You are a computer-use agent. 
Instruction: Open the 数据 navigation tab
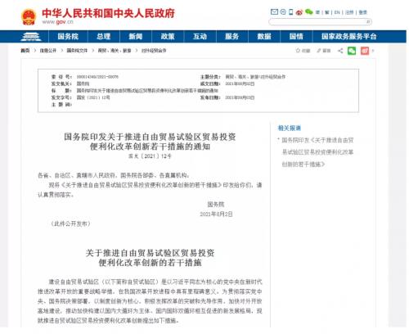[264, 36]
